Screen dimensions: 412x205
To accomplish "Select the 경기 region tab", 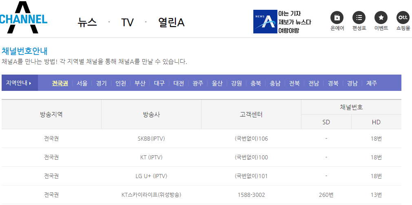I will pos(102,83).
